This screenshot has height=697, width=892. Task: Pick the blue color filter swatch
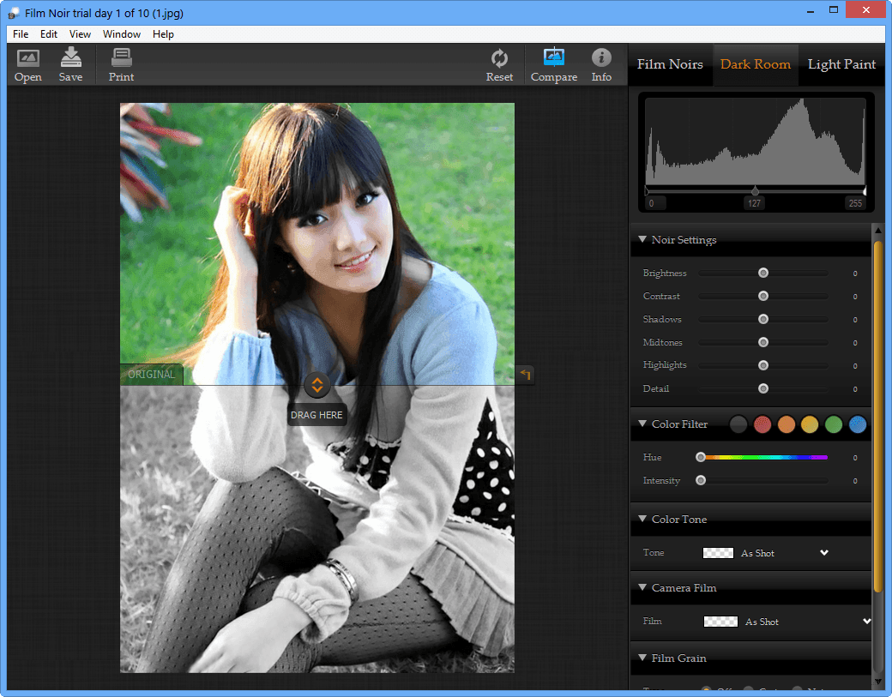click(857, 424)
